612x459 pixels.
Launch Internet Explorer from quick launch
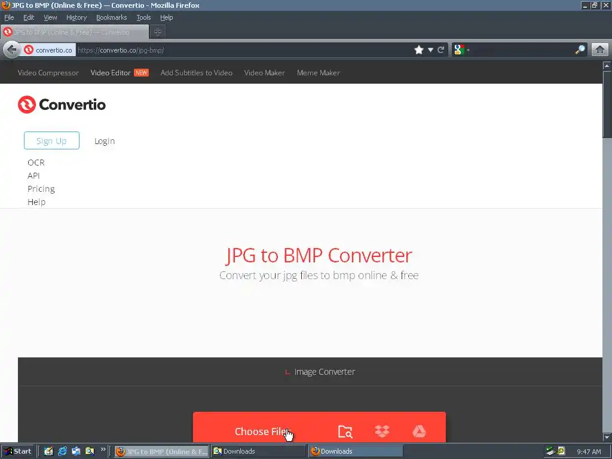click(62, 451)
